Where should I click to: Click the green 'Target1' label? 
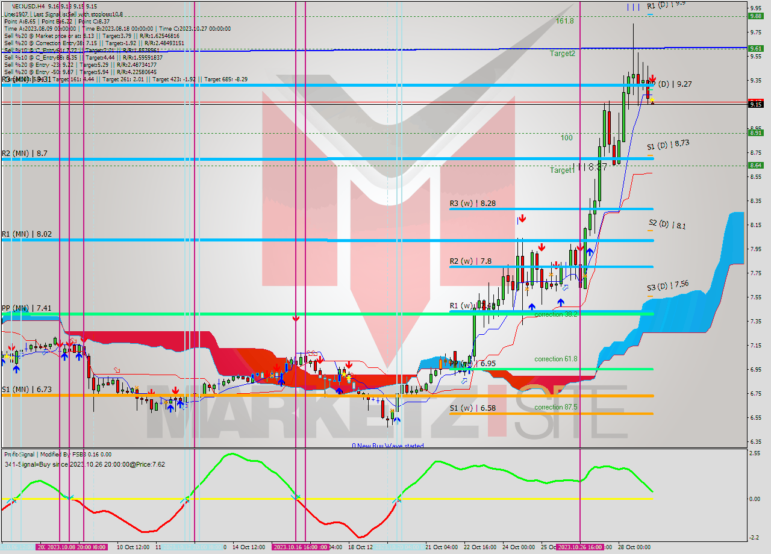click(x=563, y=170)
